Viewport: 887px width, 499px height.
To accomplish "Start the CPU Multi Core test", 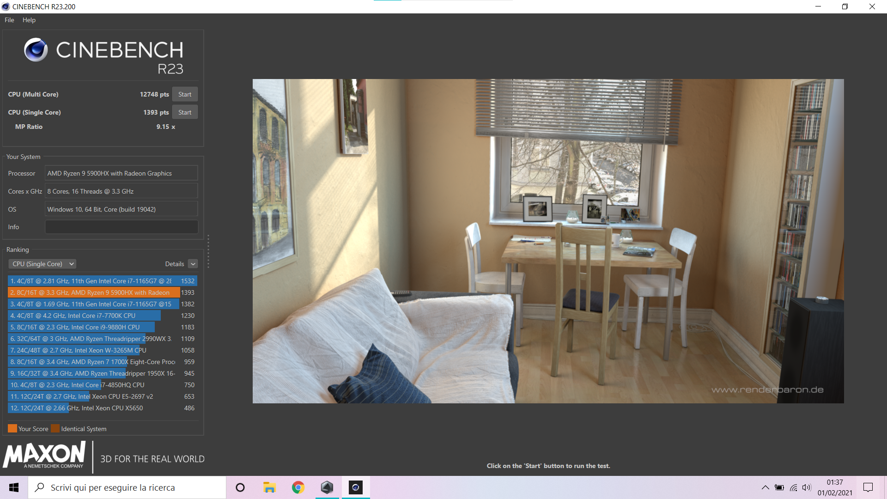I will coord(185,94).
